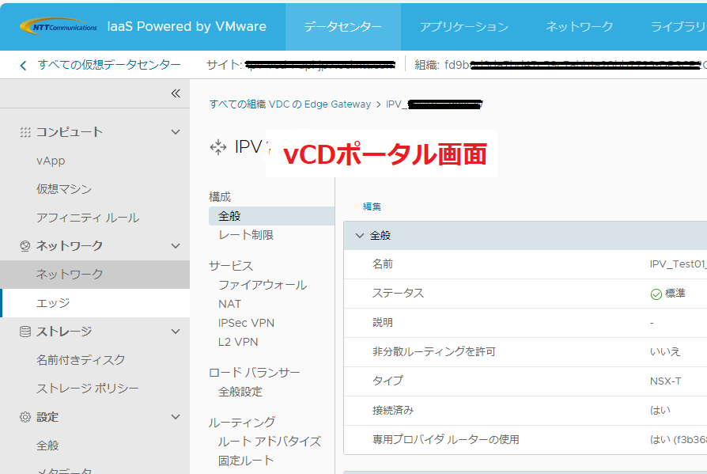Viewport: 707px width, 474px height.
Task: Select ストレージ ポリシー in the sidebar
Action: tap(88, 389)
